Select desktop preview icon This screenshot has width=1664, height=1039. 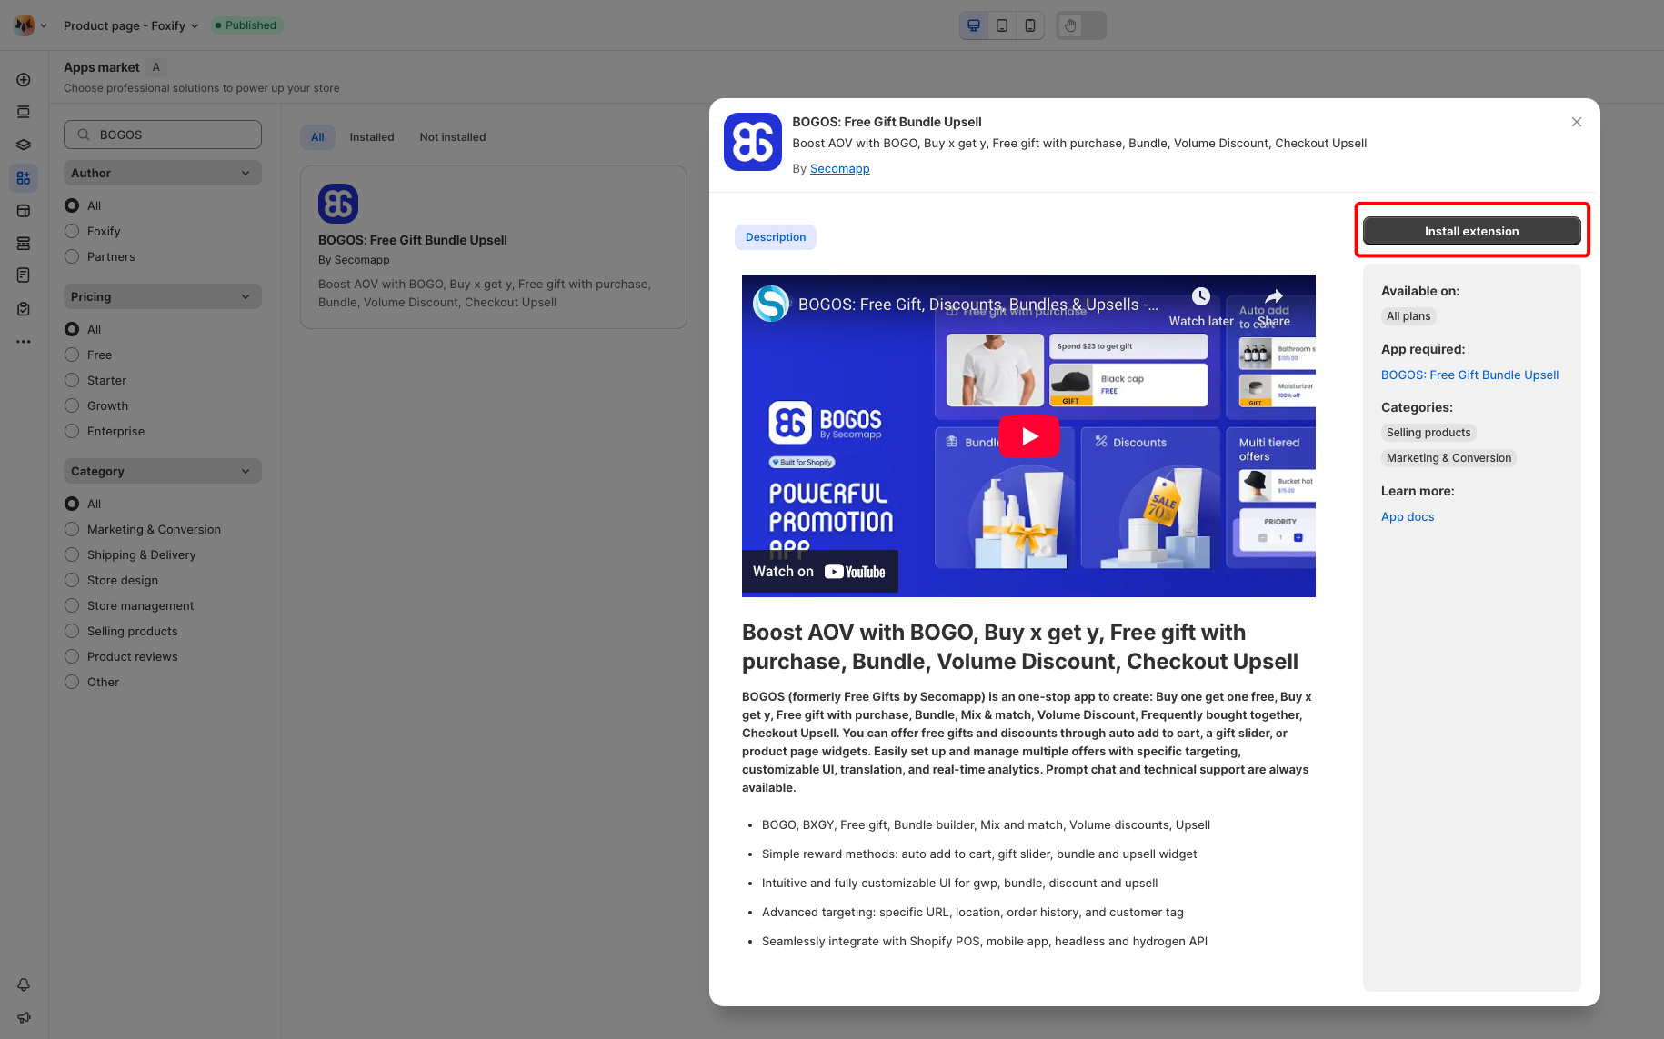(x=973, y=25)
